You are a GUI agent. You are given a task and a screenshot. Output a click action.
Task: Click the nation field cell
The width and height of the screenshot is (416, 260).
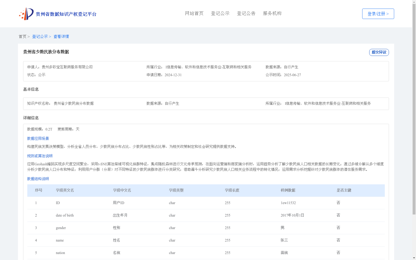click(x=61, y=253)
